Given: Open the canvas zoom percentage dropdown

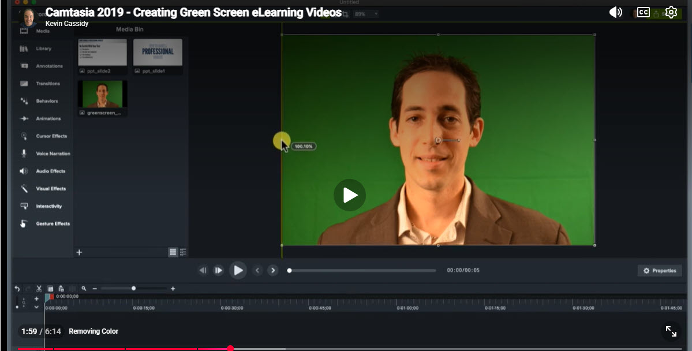Looking at the screenshot, I should 366,14.
